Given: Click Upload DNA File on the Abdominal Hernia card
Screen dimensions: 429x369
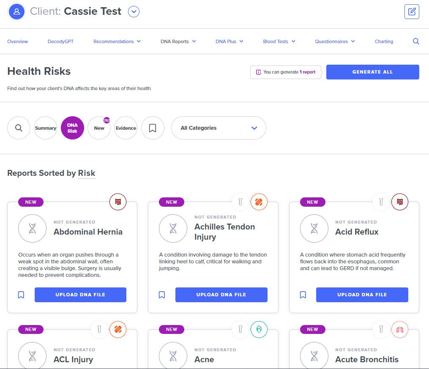Looking at the screenshot, I should [80, 295].
